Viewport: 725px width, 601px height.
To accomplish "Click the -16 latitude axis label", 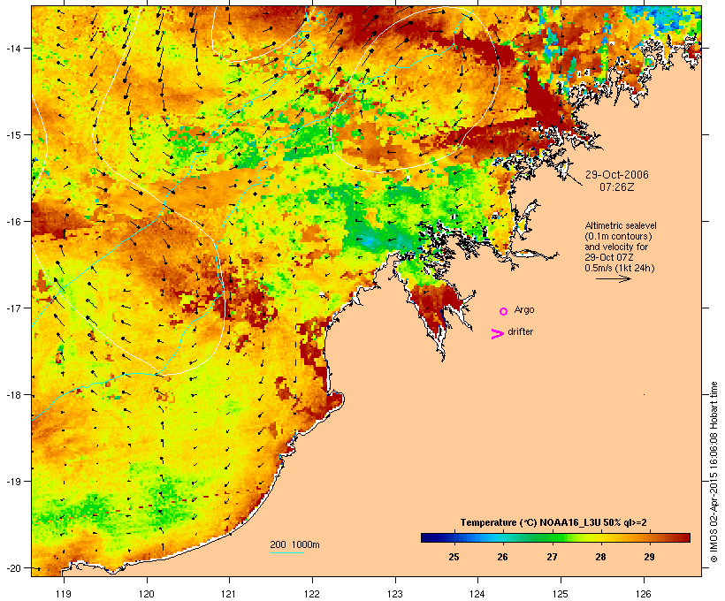I will coord(13,221).
